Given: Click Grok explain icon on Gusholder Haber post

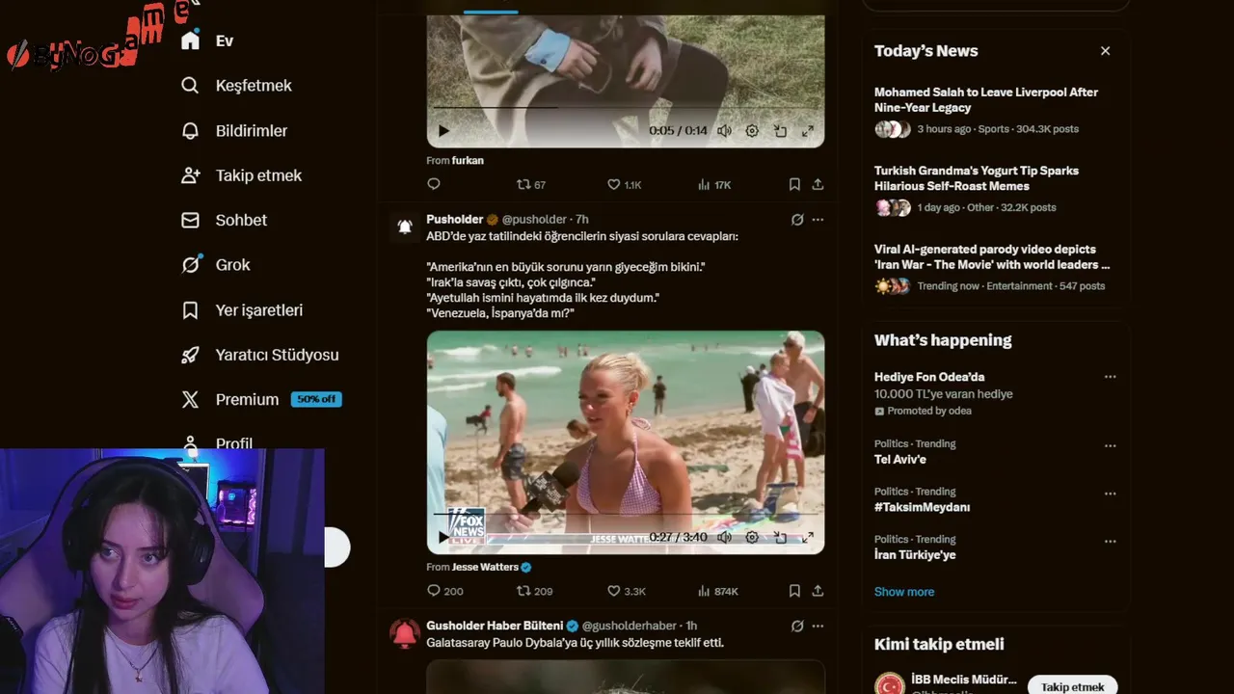Looking at the screenshot, I should 797,626.
